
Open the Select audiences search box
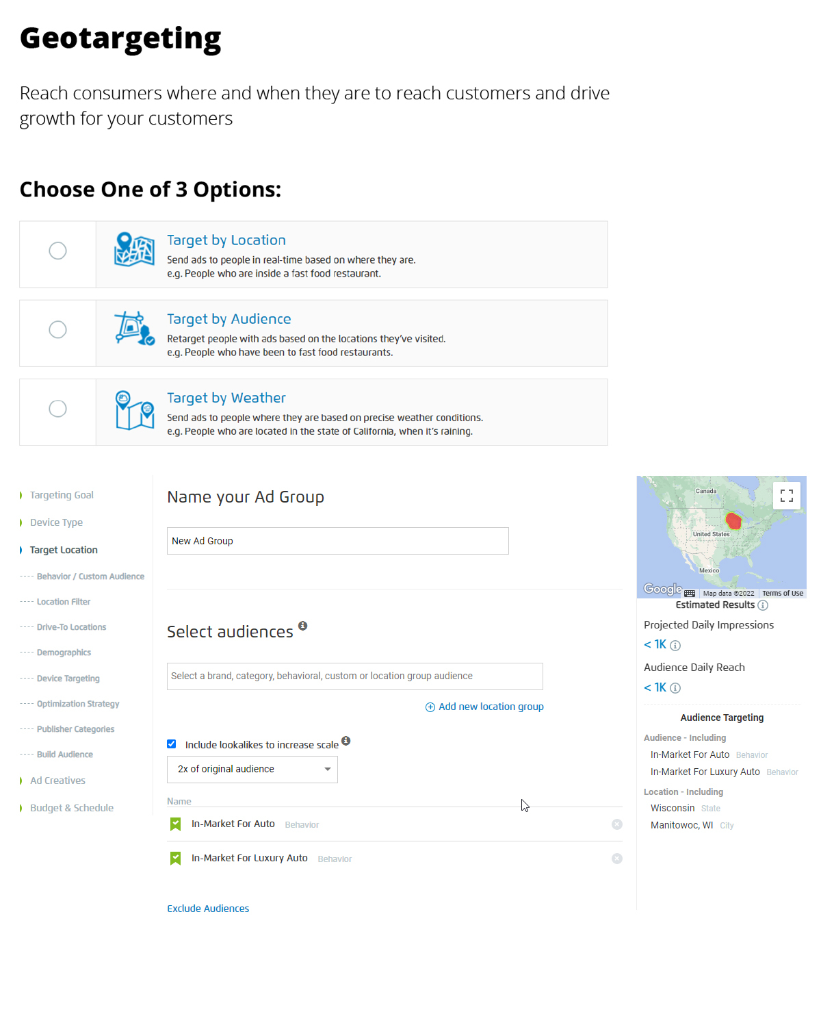click(354, 676)
